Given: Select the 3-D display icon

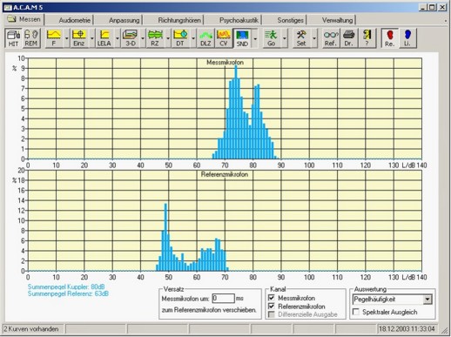Looking at the screenshot, I should [131, 38].
